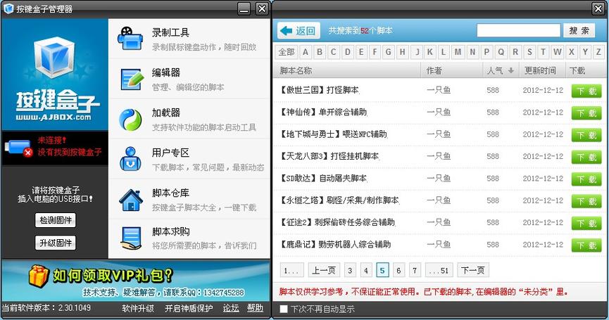Image resolution: width=609 pixels, height=320 pixels.
Task: Focus the script search input field
Action: click(x=518, y=30)
